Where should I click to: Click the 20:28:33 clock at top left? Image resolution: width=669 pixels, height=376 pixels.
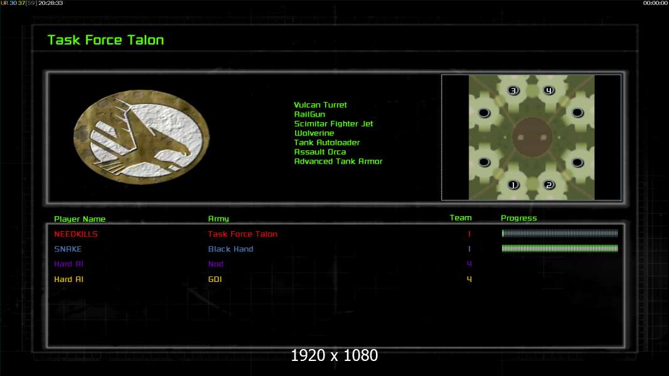pyautogui.click(x=51, y=3)
